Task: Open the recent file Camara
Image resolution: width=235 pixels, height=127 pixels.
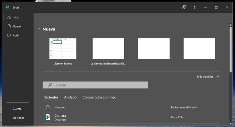Action: [x=131, y=117]
